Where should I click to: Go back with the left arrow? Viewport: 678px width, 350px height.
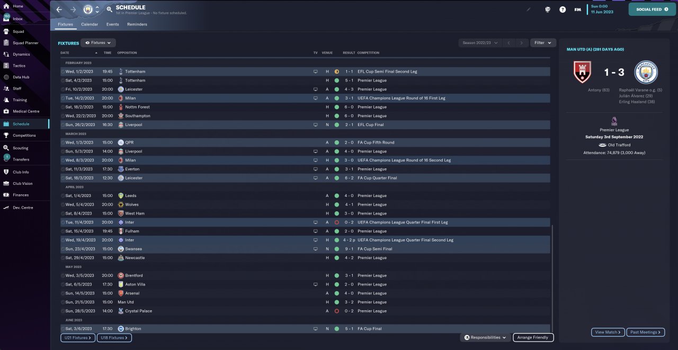pos(59,9)
